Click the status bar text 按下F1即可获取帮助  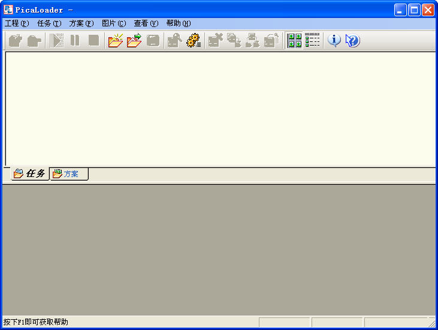(x=36, y=322)
